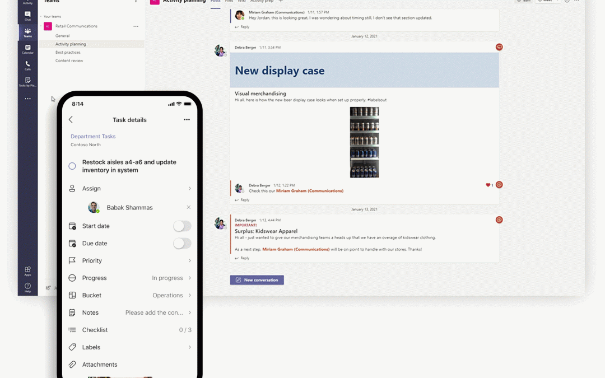
Task: Open Task details more options menu
Action: [187, 120]
